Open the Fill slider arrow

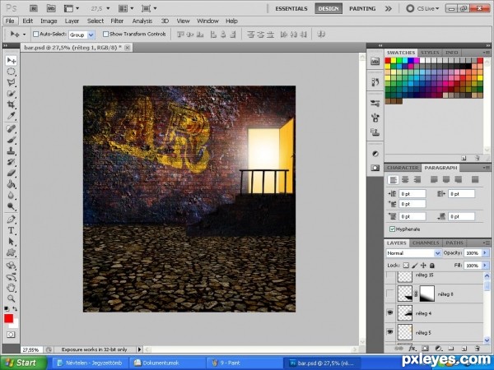485,266
